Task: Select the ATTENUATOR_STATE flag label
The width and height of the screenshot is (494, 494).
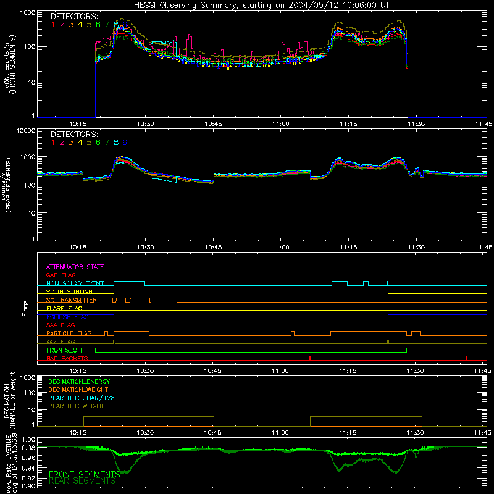Action: pyautogui.click(x=75, y=267)
